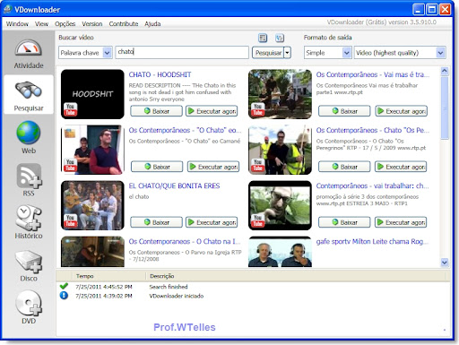Image resolution: width=459 pixels, height=345 pixels.
Task: Click Executar agora for EL CHATO/QUE BONITA ERES
Action: 212,222
